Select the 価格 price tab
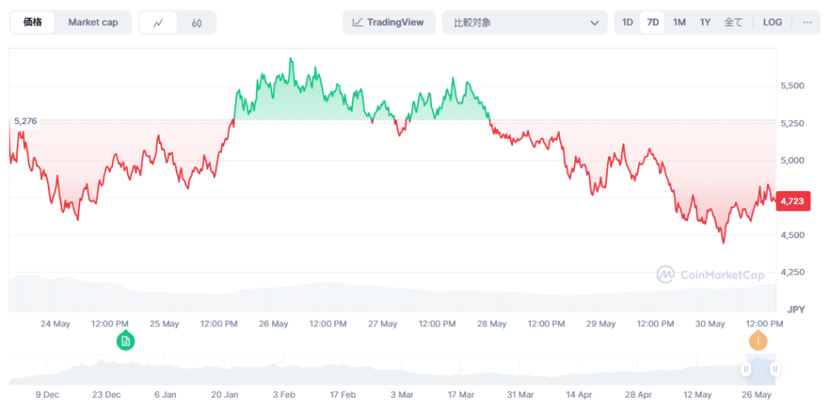The width and height of the screenshot is (830, 413). [x=33, y=23]
